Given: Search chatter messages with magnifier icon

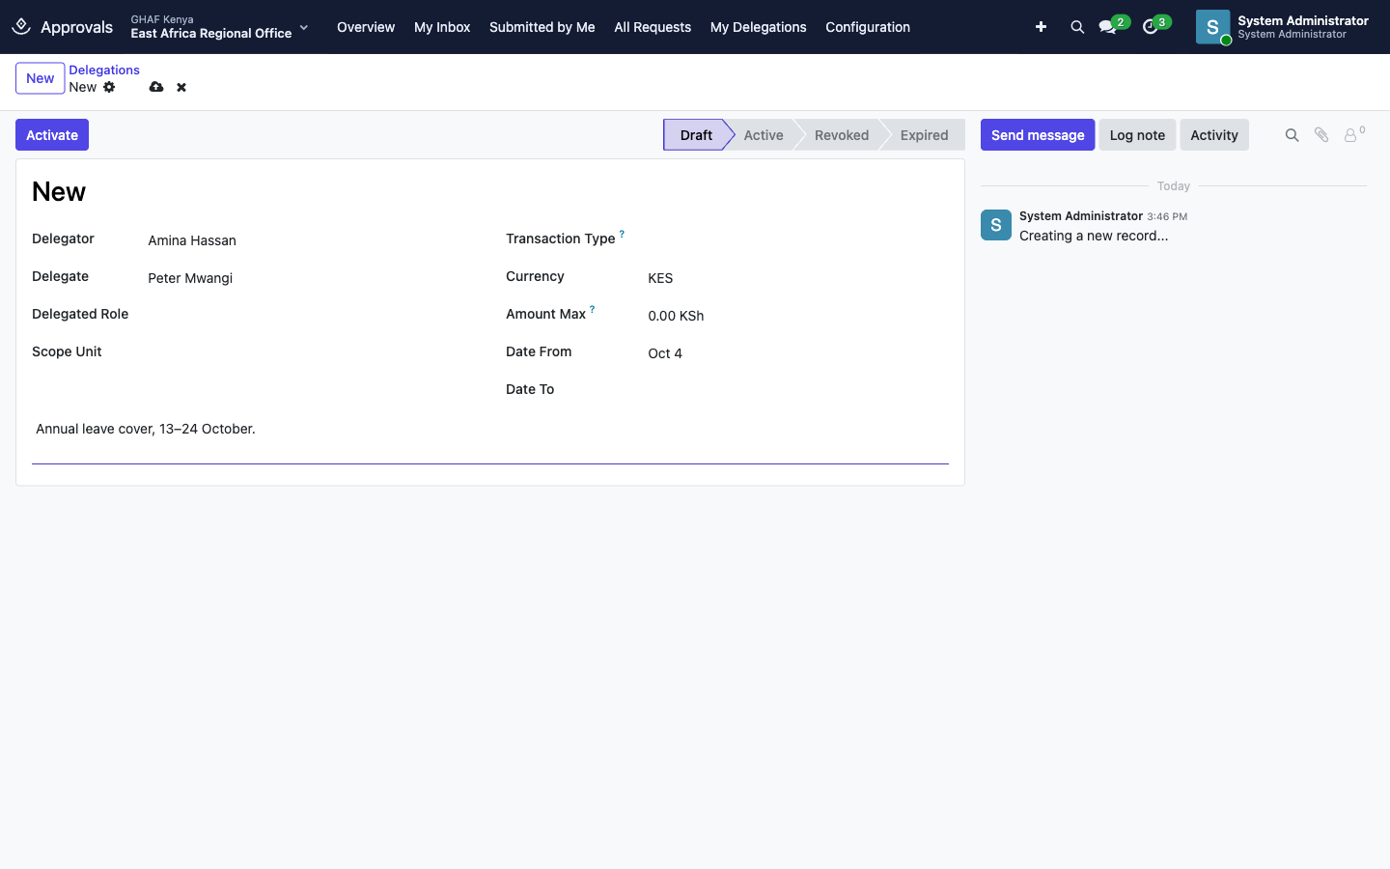Looking at the screenshot, I should (1292, 135).
